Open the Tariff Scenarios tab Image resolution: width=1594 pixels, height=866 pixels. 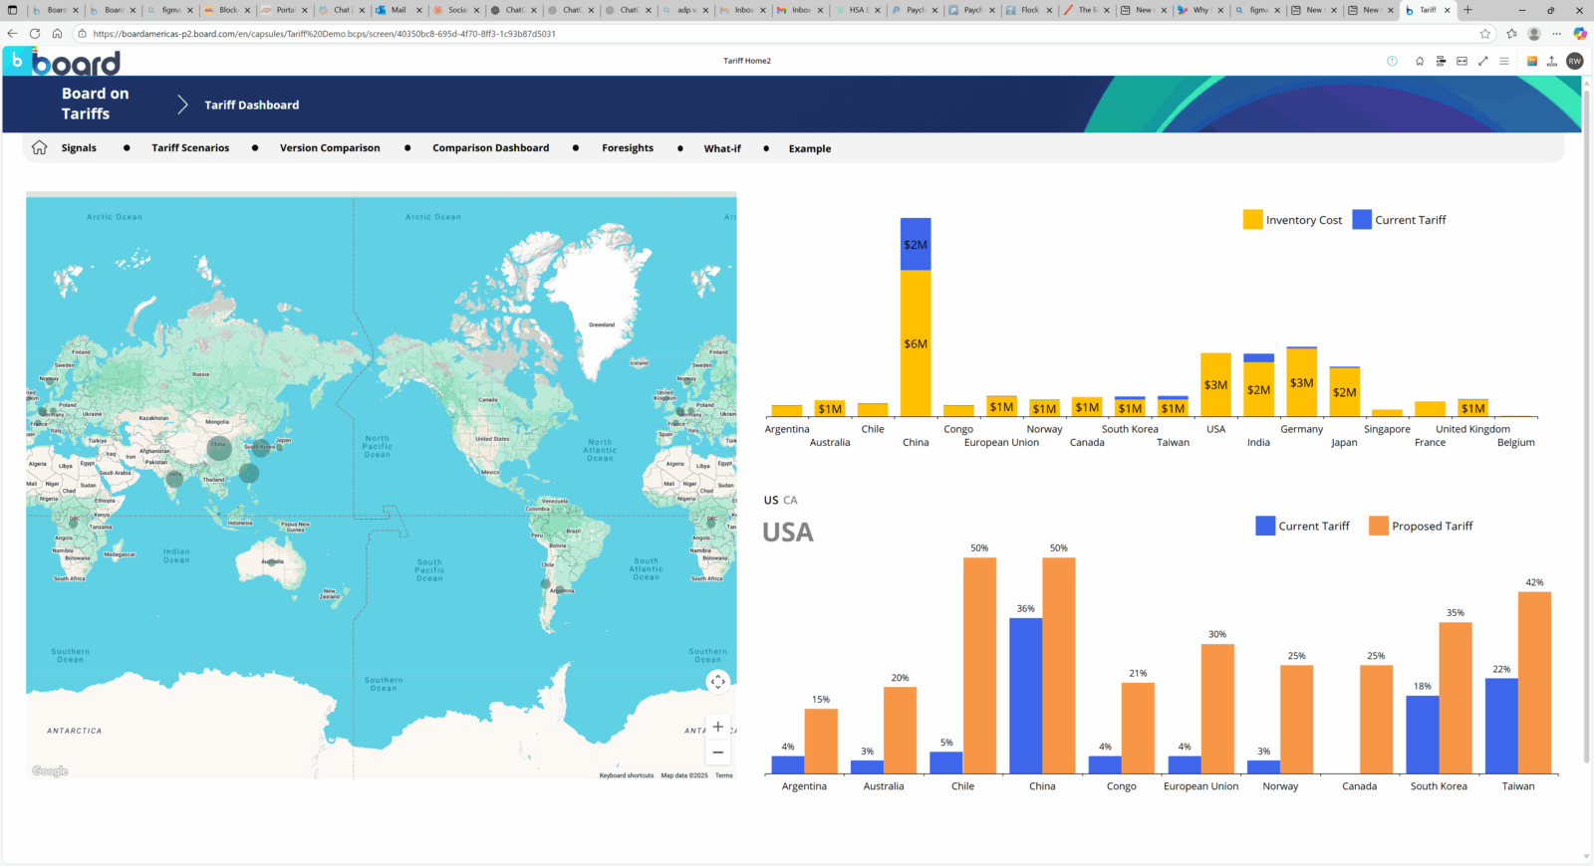(190, 148)
